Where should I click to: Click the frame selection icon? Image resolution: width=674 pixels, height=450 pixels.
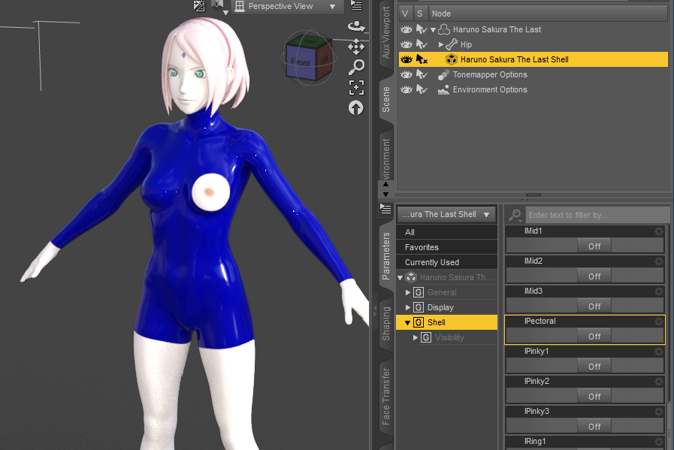pyautogui.click(x=356, y=88)
